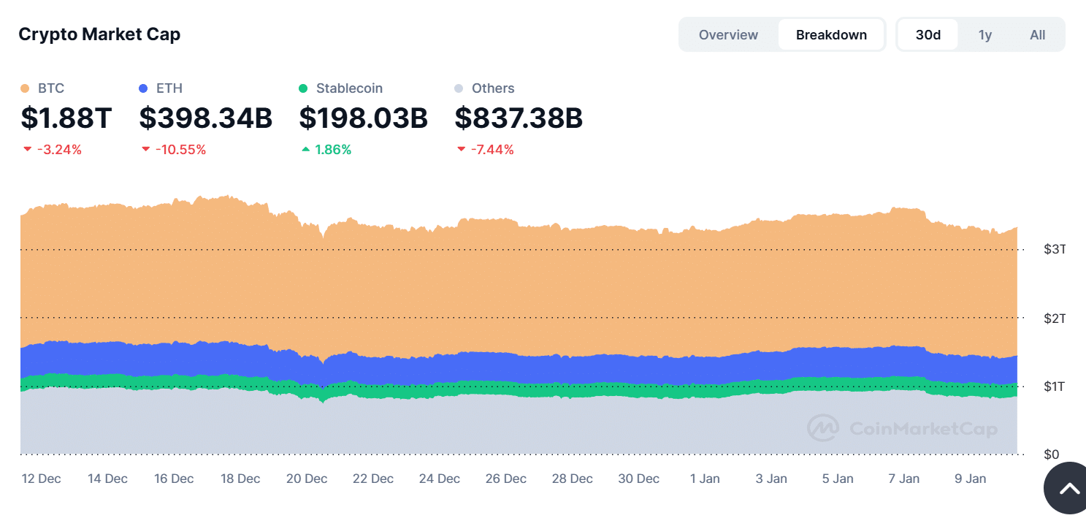Image resolution: width=1086 pixels, height=518 pixels.
Task: Click the BTC $1.88T market cap value
Action: 66,118
